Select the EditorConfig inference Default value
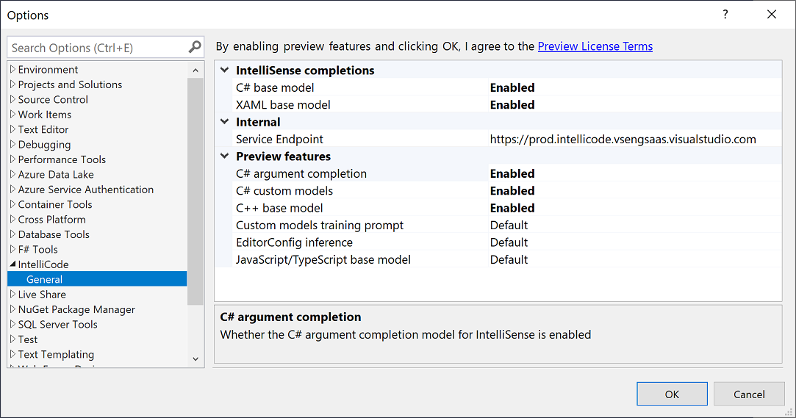796x418 pixels. [x=509, y=242]
